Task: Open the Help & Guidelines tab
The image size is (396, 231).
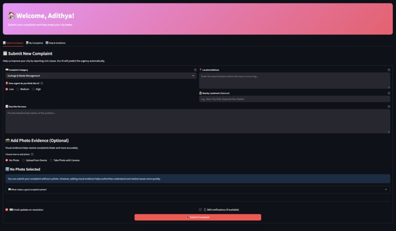Action: (x=56, y=43)
